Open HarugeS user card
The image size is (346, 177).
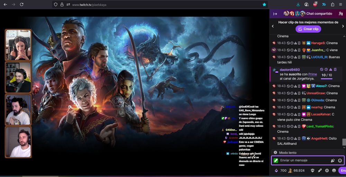[318, 43]
